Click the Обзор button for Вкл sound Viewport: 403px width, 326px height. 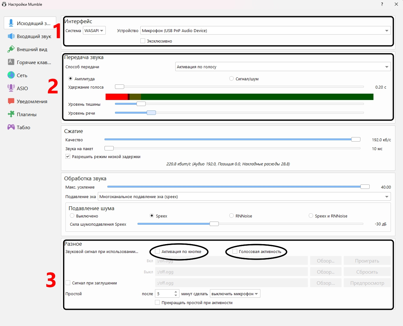coord(326,261)
